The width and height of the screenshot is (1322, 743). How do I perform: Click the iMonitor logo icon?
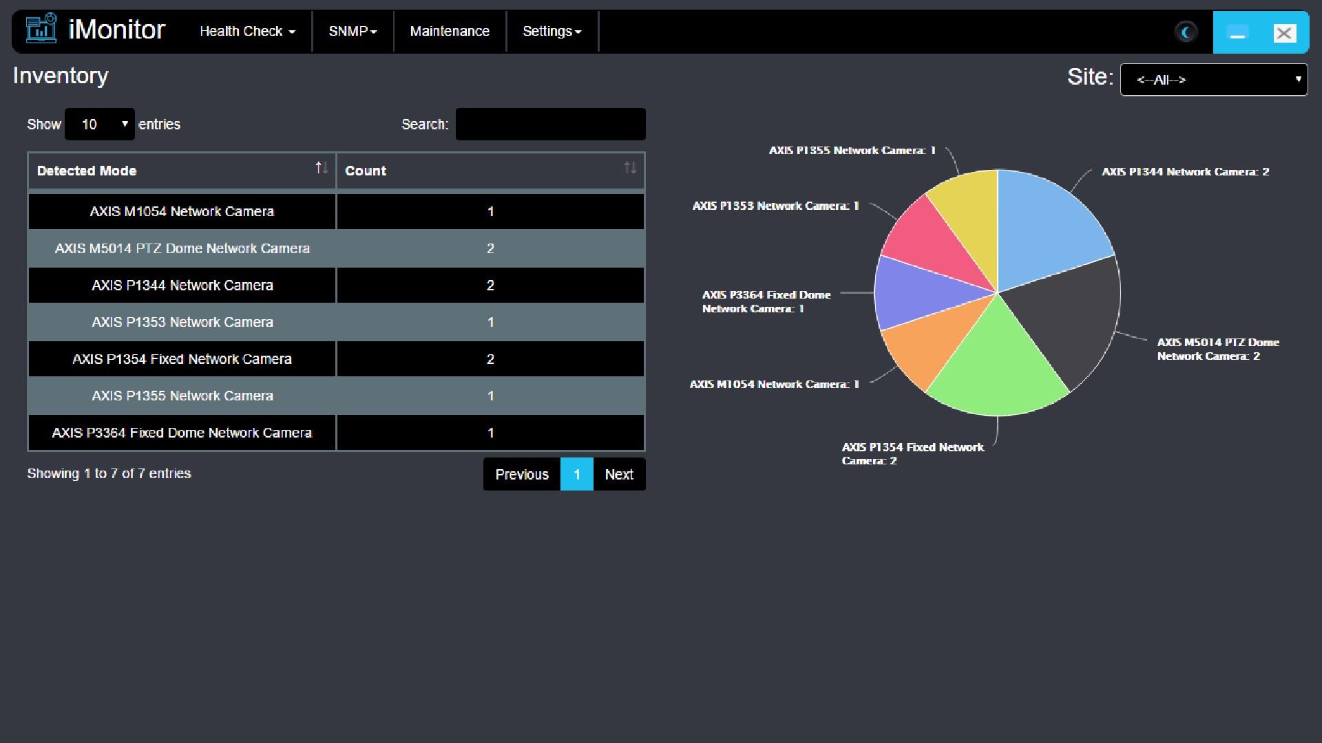41,29
